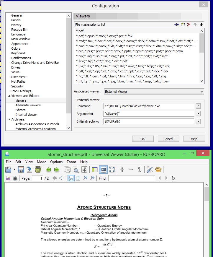Open settings wrench and screwdriver icon

150,170
